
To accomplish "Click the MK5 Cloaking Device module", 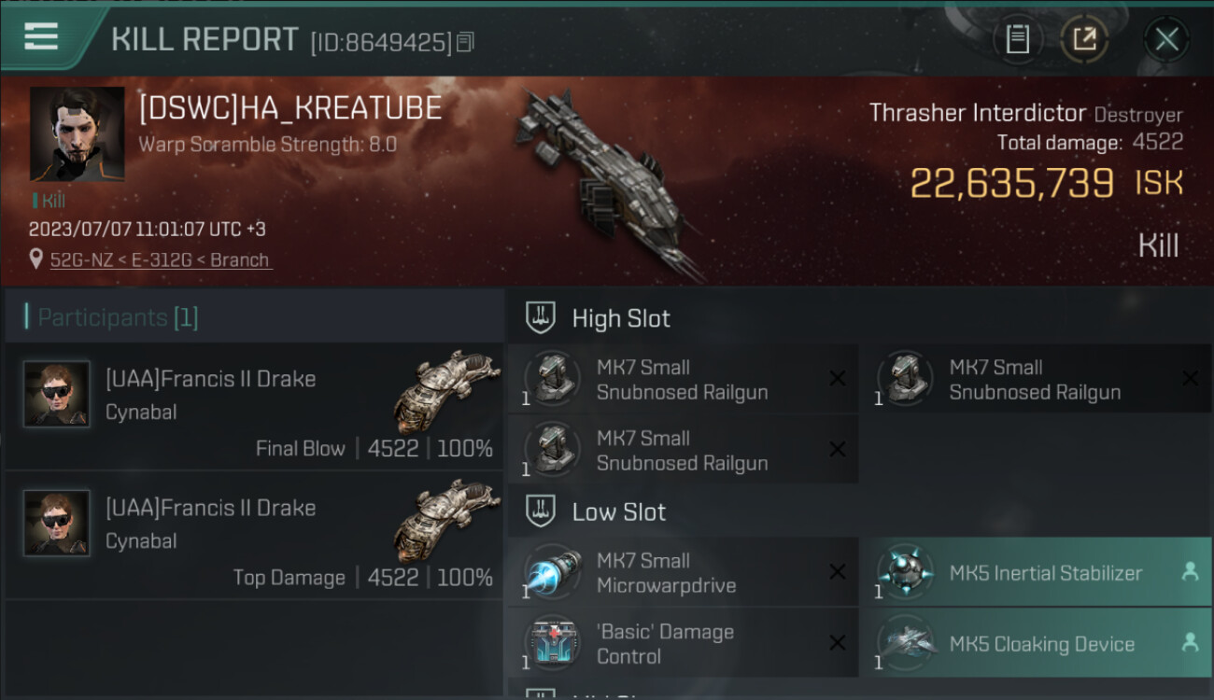I will click(x=1035, y=643).
